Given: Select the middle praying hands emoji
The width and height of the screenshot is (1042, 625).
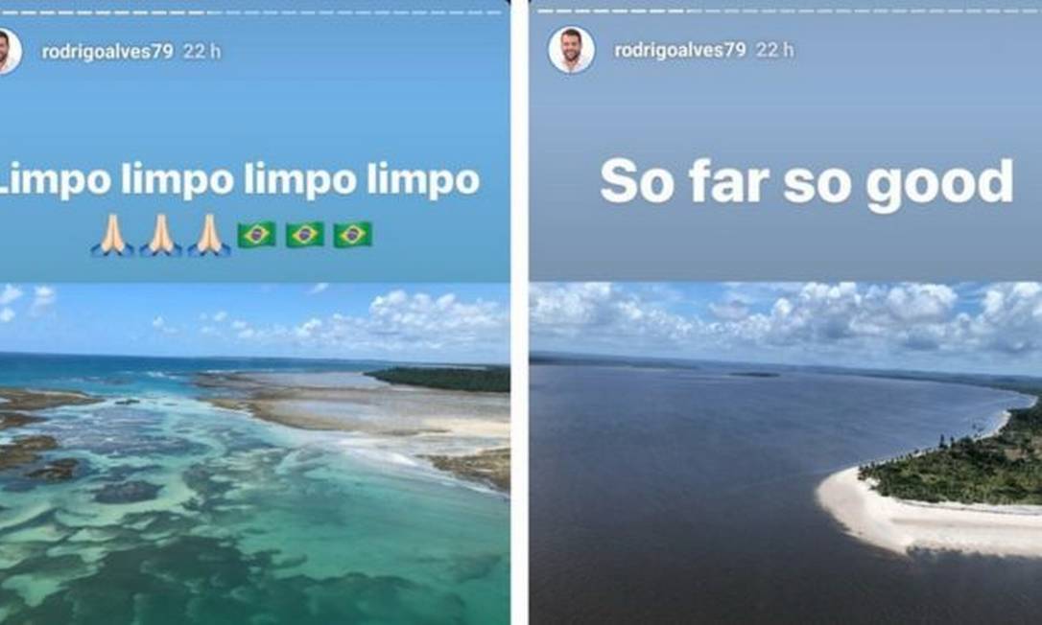Looking at the screenshot, I should pos(161,235).
